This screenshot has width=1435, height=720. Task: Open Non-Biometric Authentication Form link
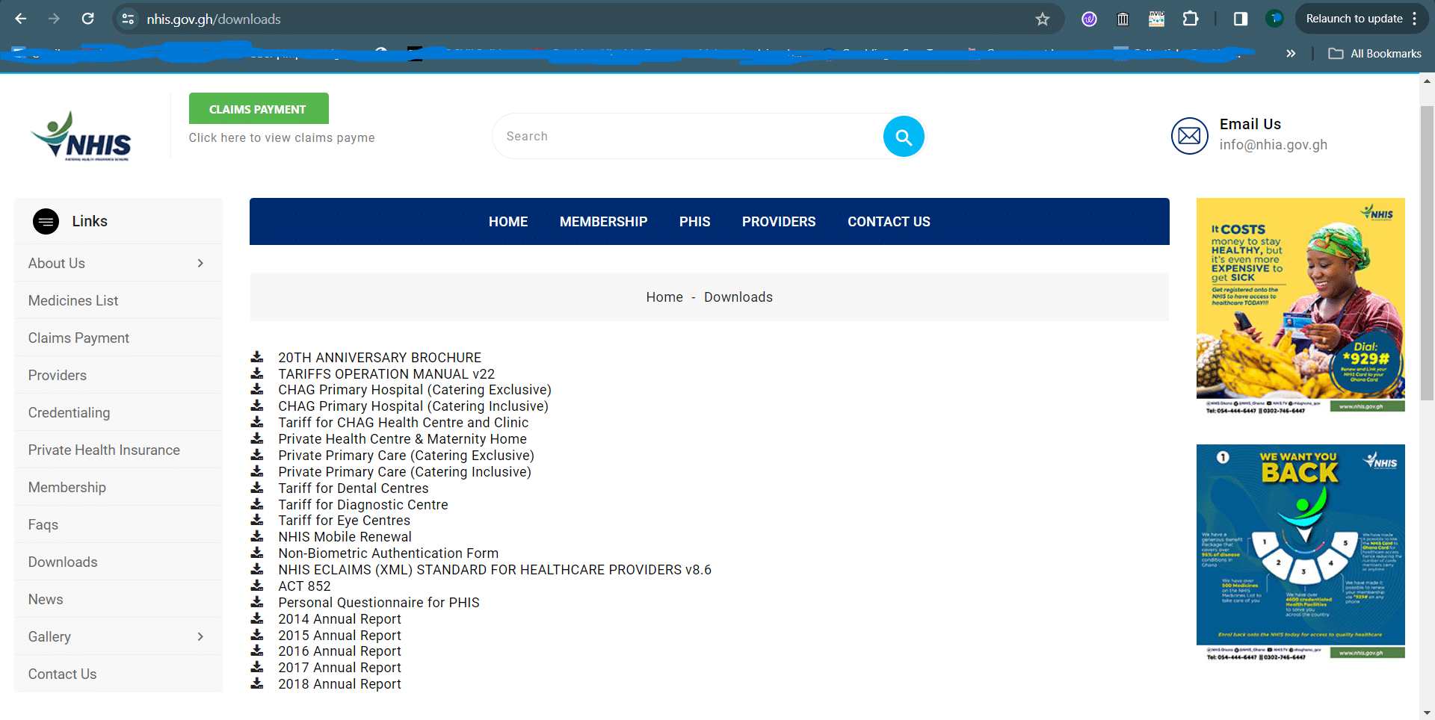click(389, 553)
